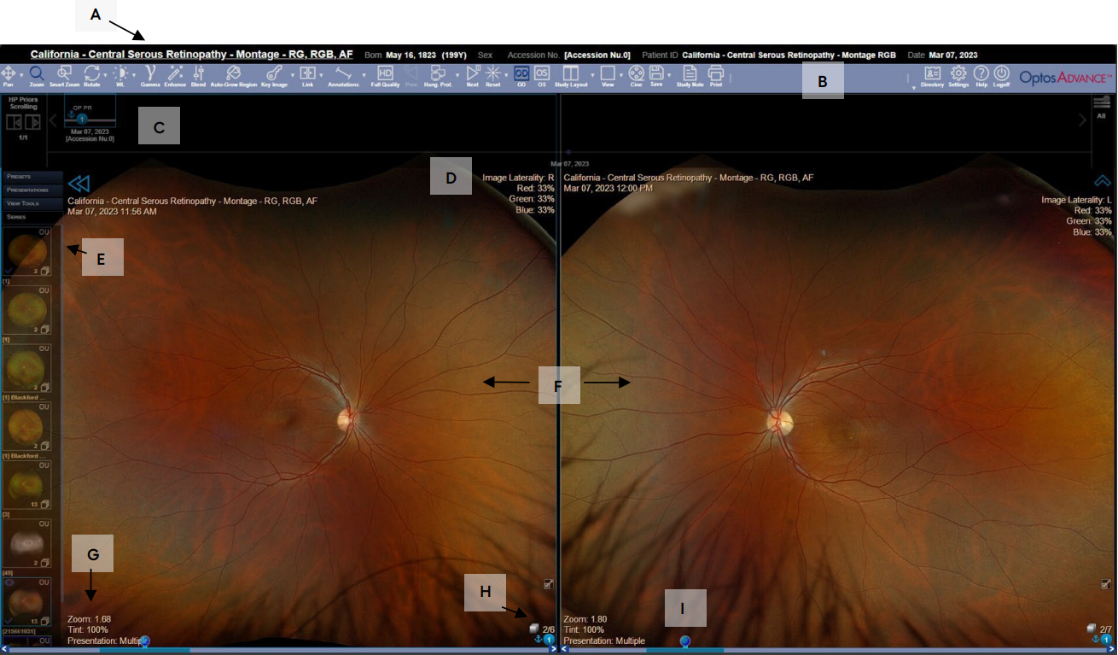Open the Annotations dropdown arrow
Image resolution: width=1118 pixels, height=655 pixels.
tap(364, 75)
